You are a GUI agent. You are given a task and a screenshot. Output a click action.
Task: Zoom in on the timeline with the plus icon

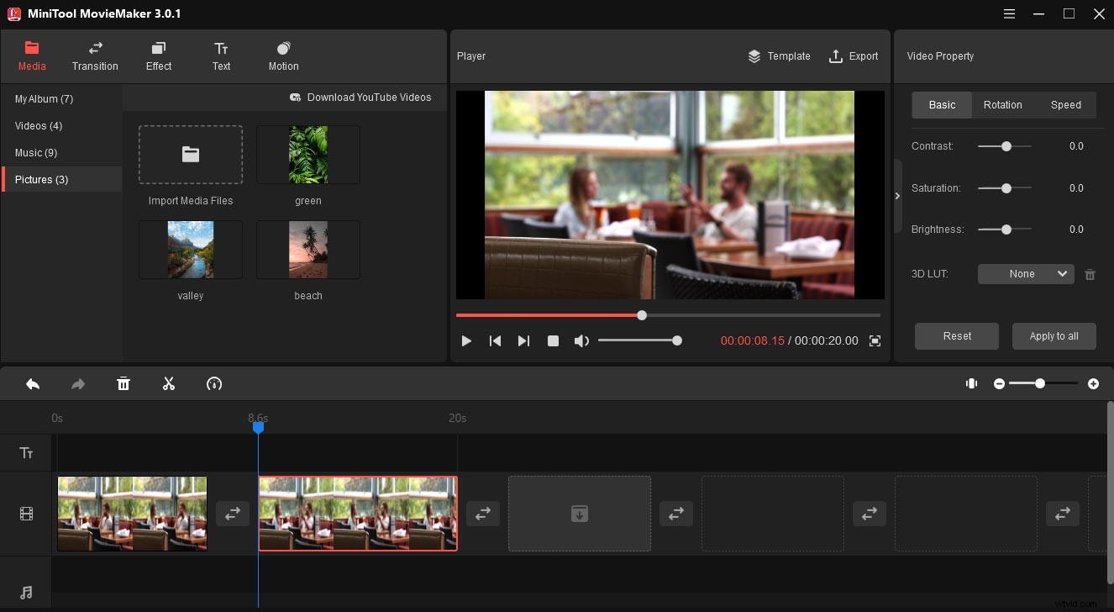[x=1094, y=383]
